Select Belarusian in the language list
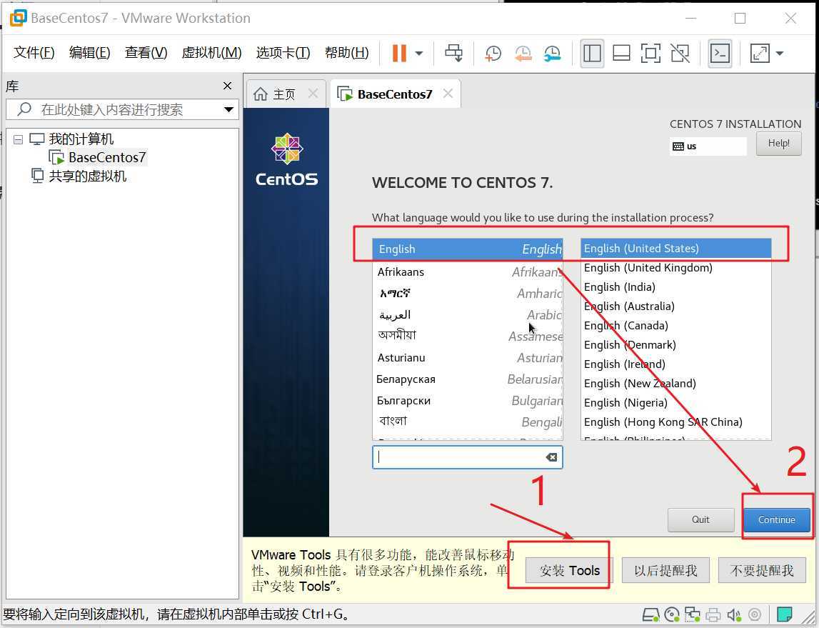This screenshot has width=819, height=628. (x=468, y=379)
